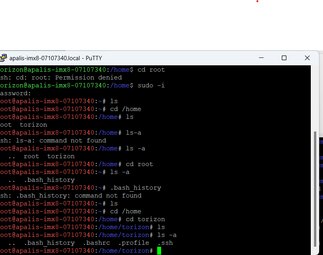Minimize the PuTTY window

tap(261, 58)
